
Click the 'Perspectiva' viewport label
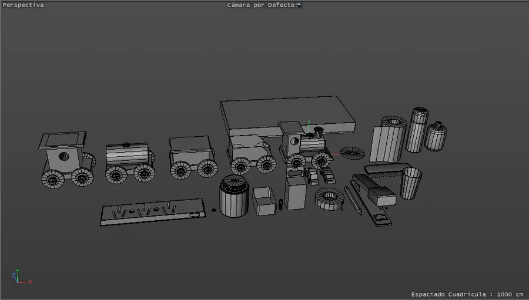[x=24, y=5]
